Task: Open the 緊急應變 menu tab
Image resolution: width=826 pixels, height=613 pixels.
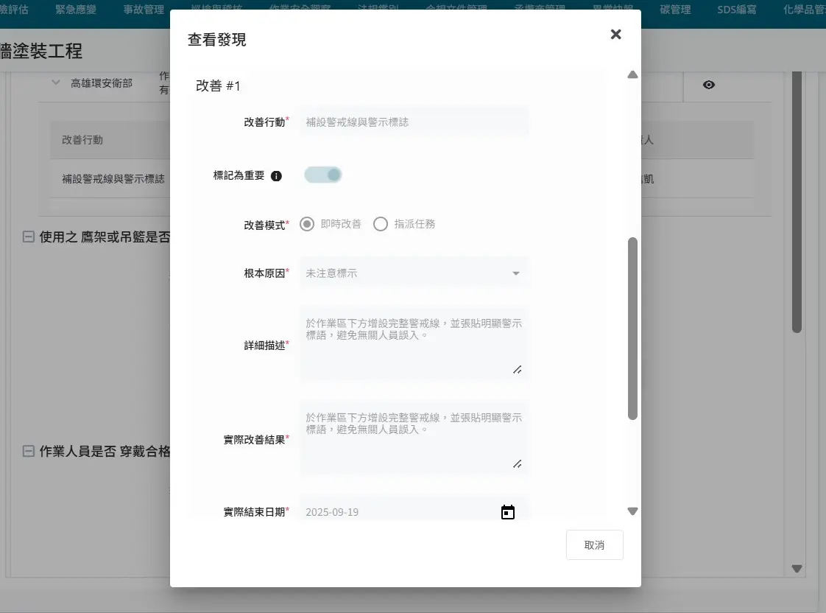Action: (76, 10)
